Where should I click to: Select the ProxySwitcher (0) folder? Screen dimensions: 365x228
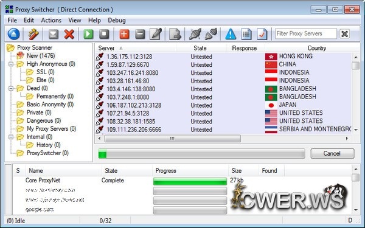[47, 153]
